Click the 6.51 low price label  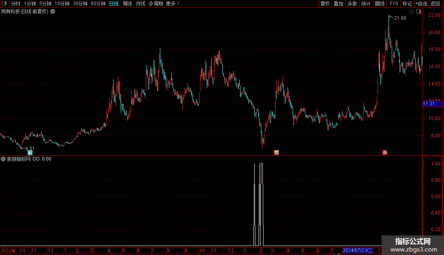click(30, 148)
